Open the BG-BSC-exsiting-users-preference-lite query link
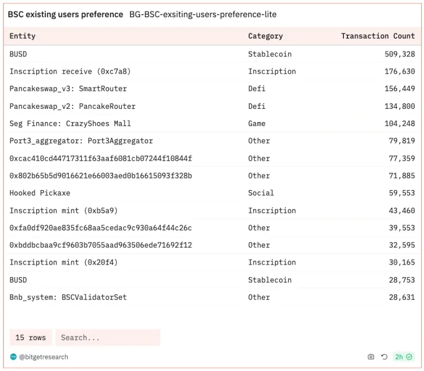The width and height of the screenshot is (424, 371). tap(202, 15)
